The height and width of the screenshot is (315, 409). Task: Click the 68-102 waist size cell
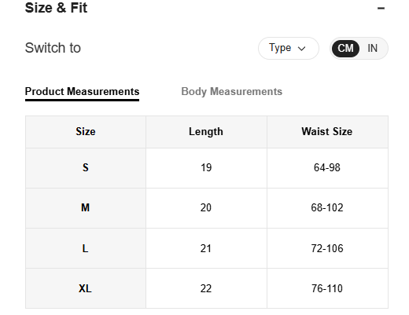click(327, 208)
